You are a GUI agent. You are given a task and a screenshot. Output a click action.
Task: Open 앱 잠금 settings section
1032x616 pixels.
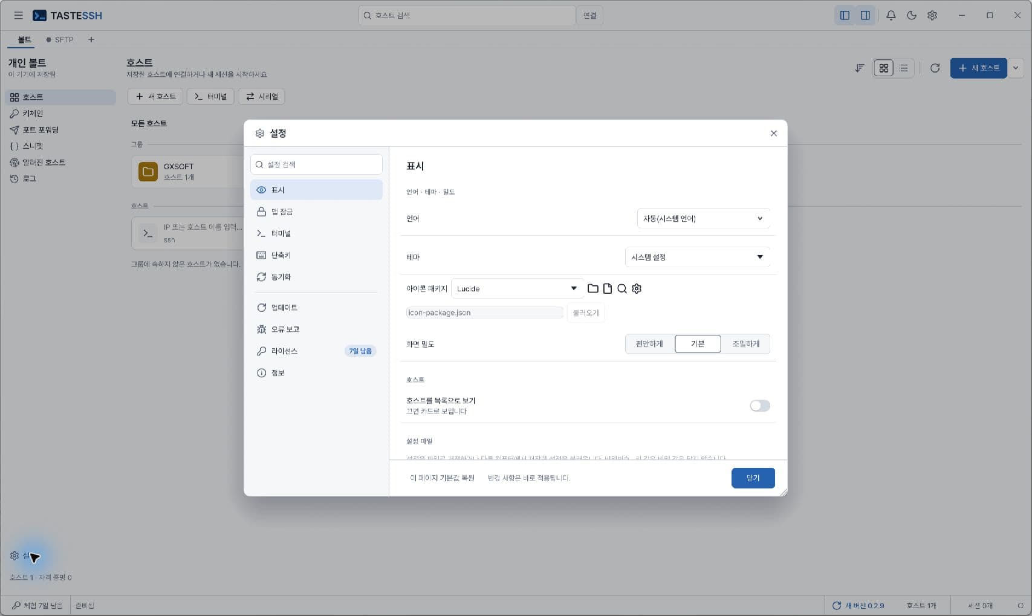pyautogui.click(x=316, y=212)
